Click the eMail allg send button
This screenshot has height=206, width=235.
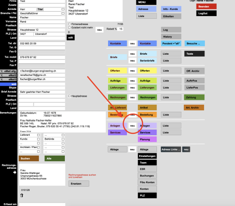coord(8,71)
